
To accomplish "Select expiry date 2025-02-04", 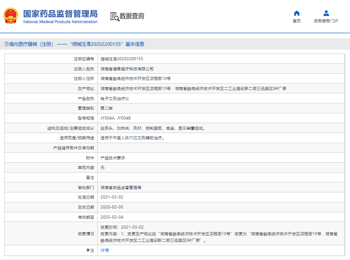I will [x=112, y=217].
